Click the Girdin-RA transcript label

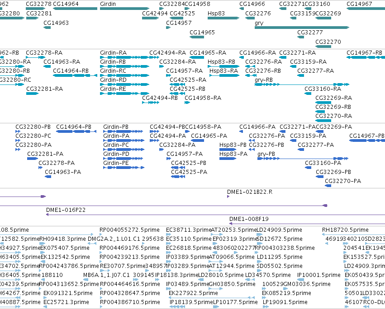(113, 53)
